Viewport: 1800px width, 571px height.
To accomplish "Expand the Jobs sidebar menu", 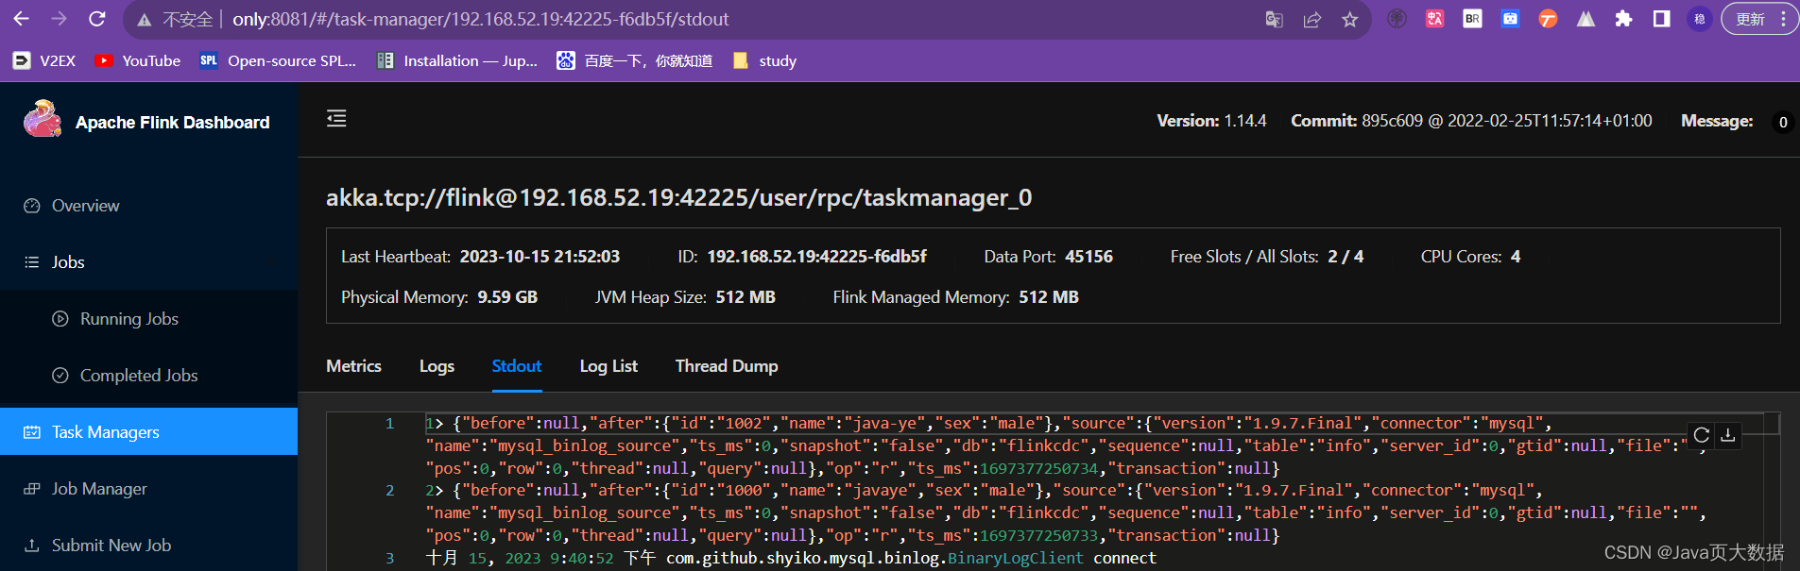I will [x=148, y=262].
